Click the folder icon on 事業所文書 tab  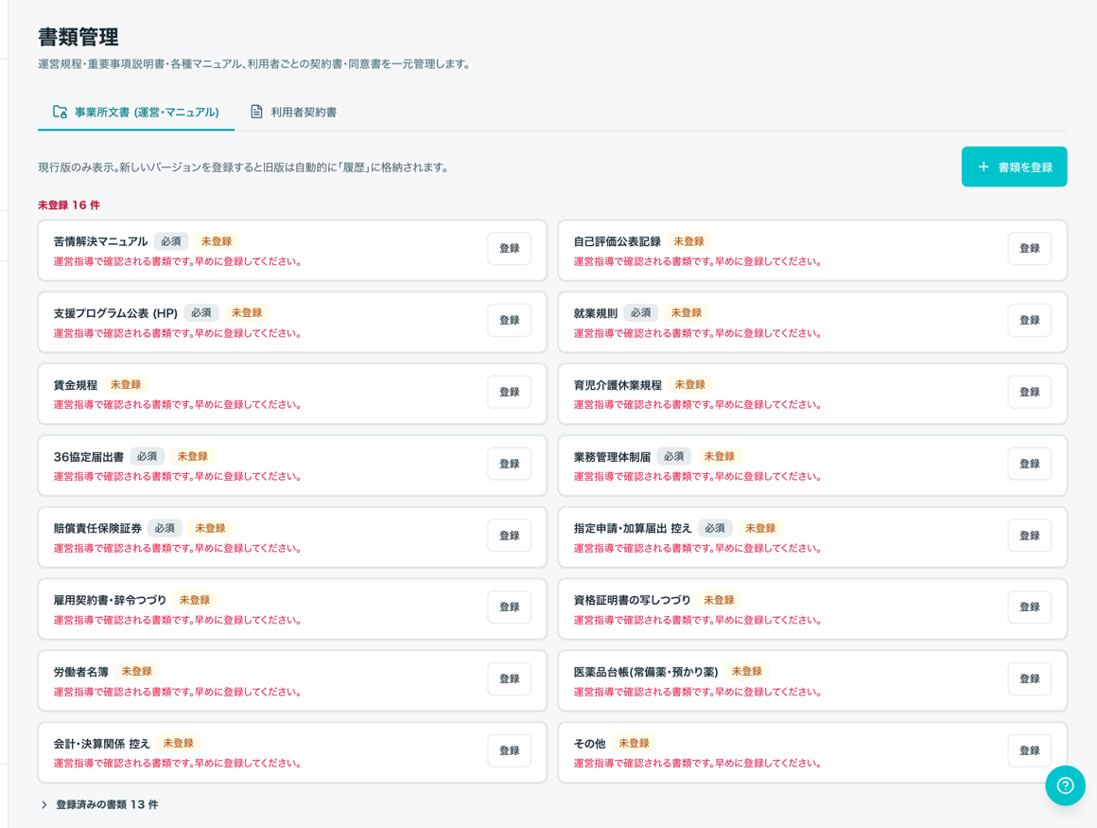pos(61,112)
